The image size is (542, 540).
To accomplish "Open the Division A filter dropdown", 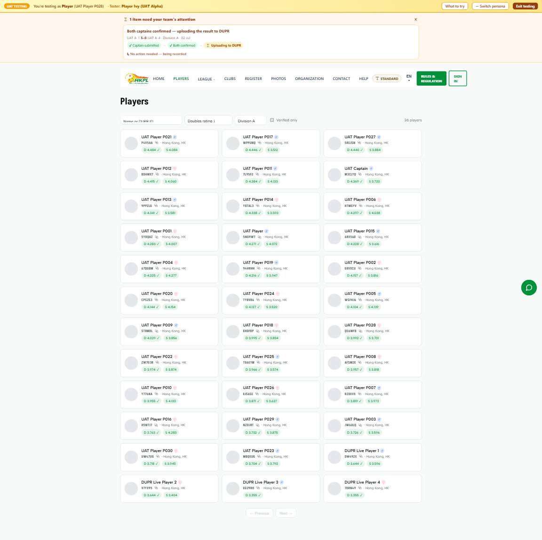I will click(250, 120).
